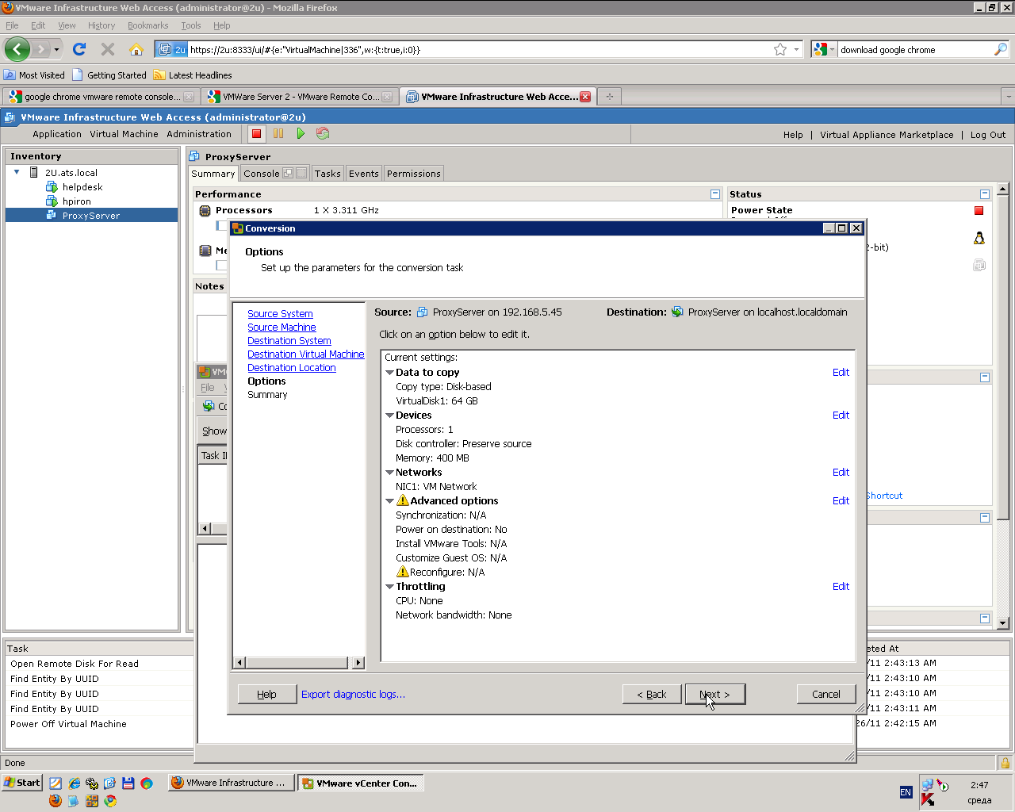The height and width of the screenshot is (812, 1015).
Task: Collapse the Throttling section
Action: 389,587
